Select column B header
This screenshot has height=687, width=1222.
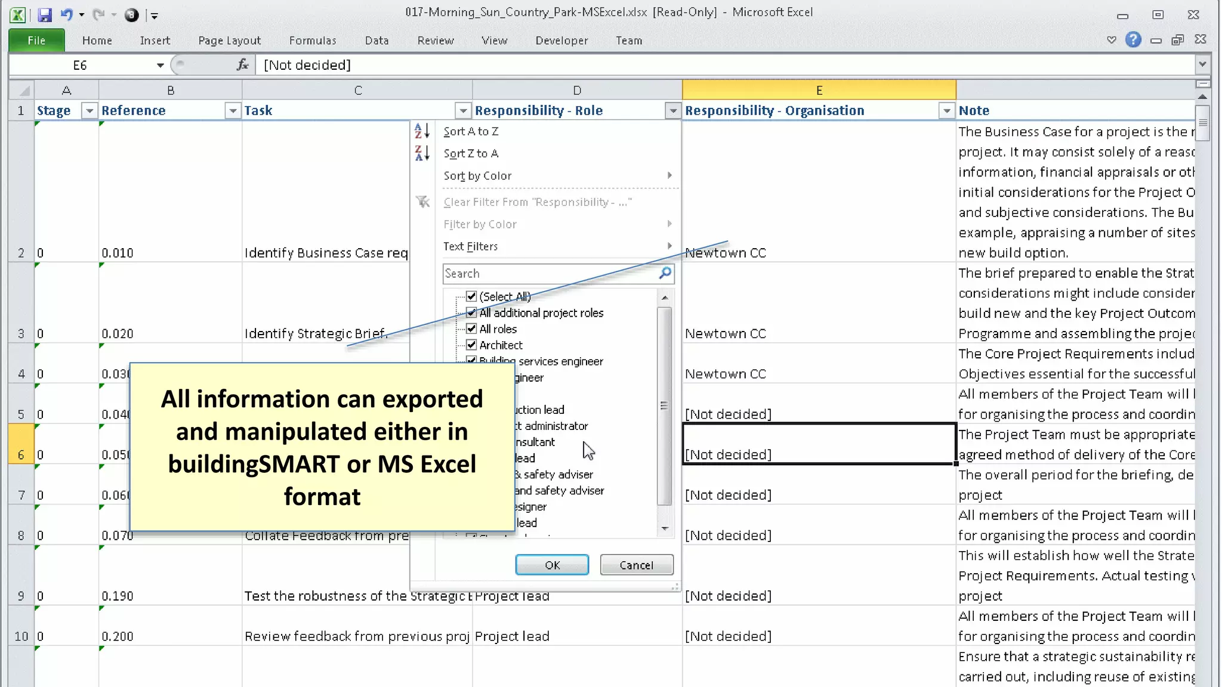coord(171,91)
